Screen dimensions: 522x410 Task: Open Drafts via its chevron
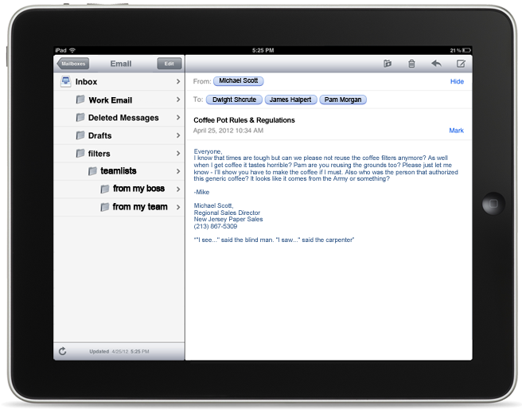[178, 135]
